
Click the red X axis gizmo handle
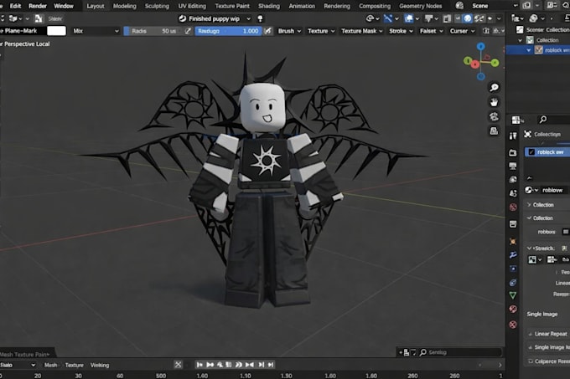[475, 65]
